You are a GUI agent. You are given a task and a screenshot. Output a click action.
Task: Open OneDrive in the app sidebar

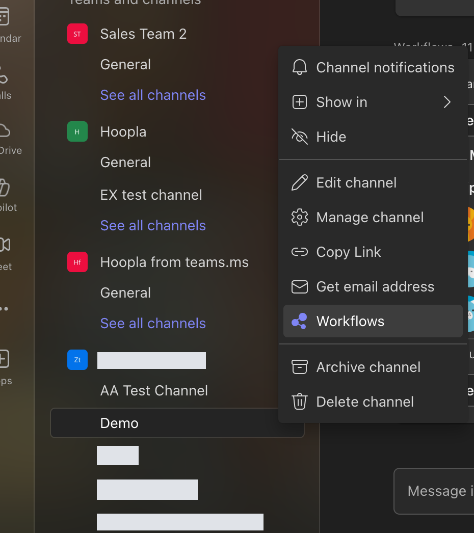(x=10, y=140)
